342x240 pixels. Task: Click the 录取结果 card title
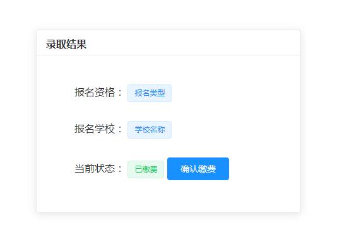66,44
